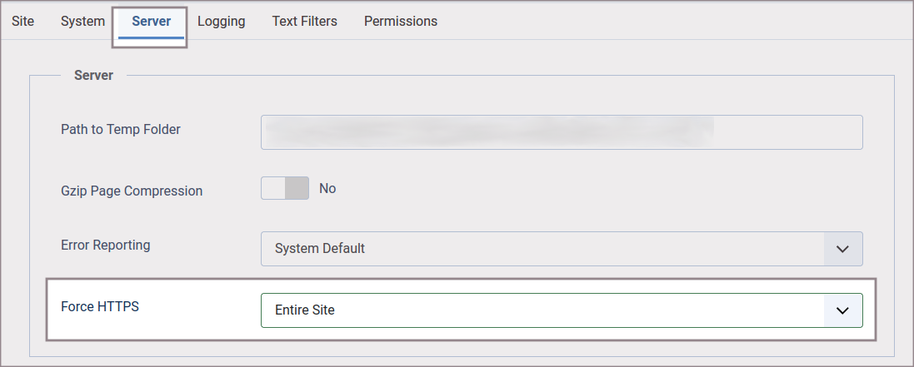Open the Error Reporting dropdown
Viewport: 914px width, 367px height.
point(542,248)
